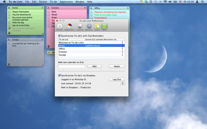
Task: Open the Export preferences pane
Action: (x=97, y=27)
